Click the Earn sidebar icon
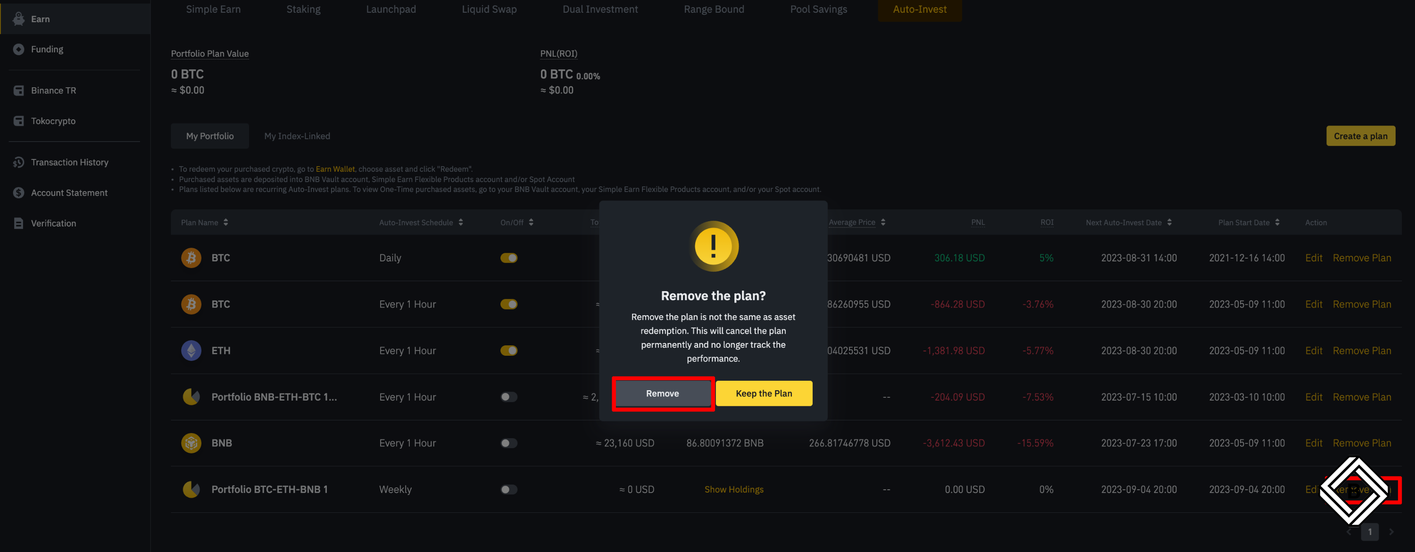 pyautogui.click(x=19, y=19)
